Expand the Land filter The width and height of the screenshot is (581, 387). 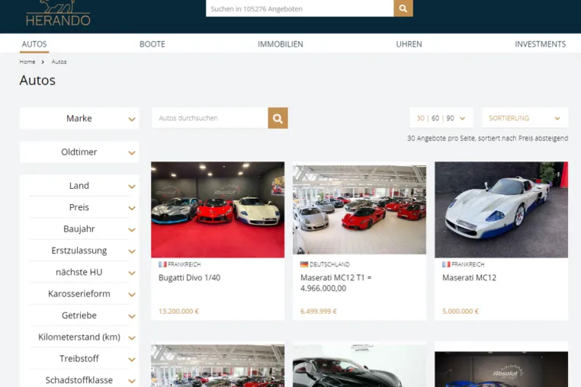[x=79, y=186]
